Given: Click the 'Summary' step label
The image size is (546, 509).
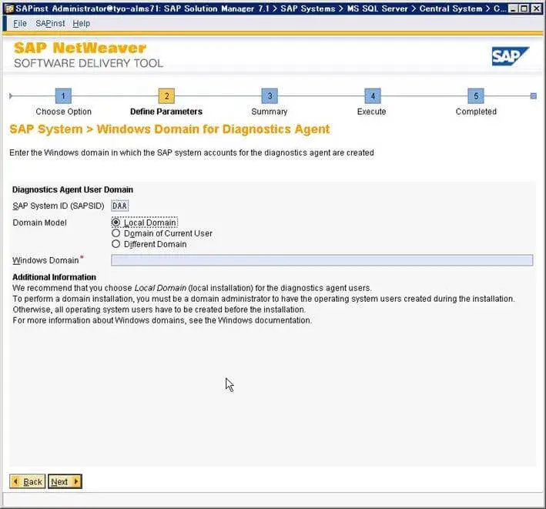Looking at the screenshot, I should [270, 112].
